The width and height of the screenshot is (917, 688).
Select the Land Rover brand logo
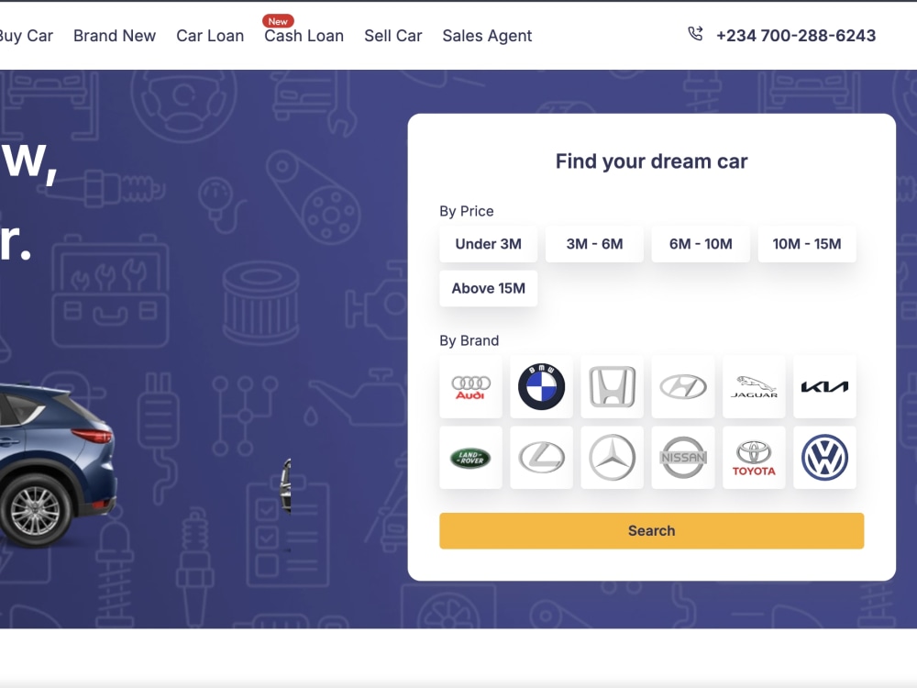(x=470, y=458)
